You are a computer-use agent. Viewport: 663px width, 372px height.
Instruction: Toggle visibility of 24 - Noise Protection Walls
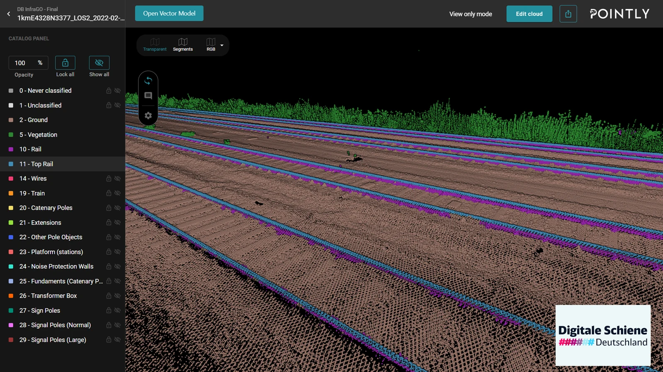(117, 266)
